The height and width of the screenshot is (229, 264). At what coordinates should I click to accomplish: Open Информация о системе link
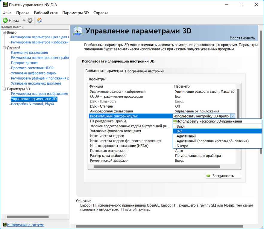(25, 225)
